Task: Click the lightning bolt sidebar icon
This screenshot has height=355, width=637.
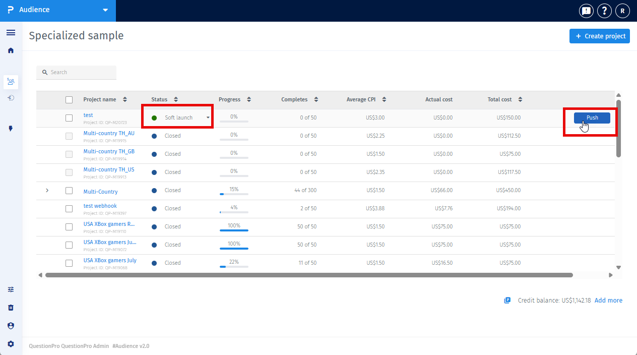Action: [x=11, y=129]
